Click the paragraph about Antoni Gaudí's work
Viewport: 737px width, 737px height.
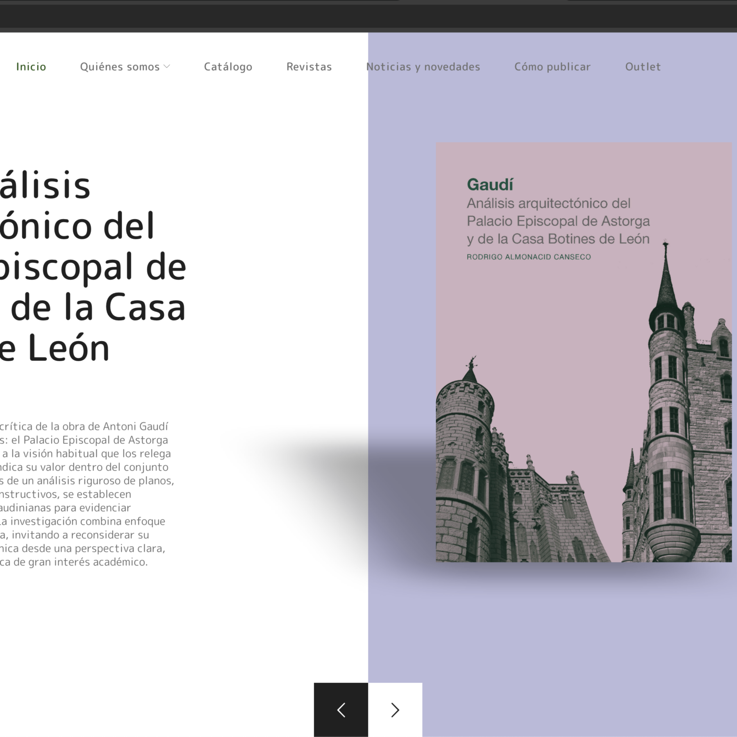pyautogui.click(x=87, y=494)
